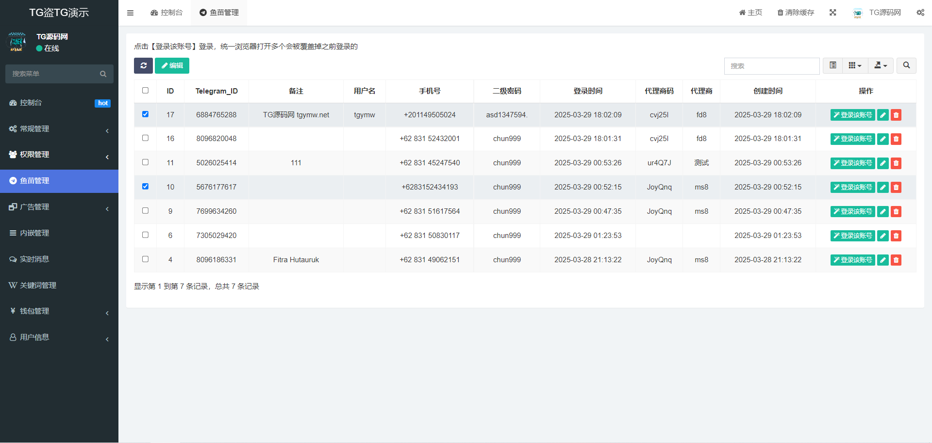This screenshot has width=932, height=443.
Task: Click the delete trash icon for ID 17
Action: [896, 115]
